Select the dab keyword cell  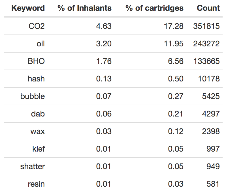coord(38,114)
